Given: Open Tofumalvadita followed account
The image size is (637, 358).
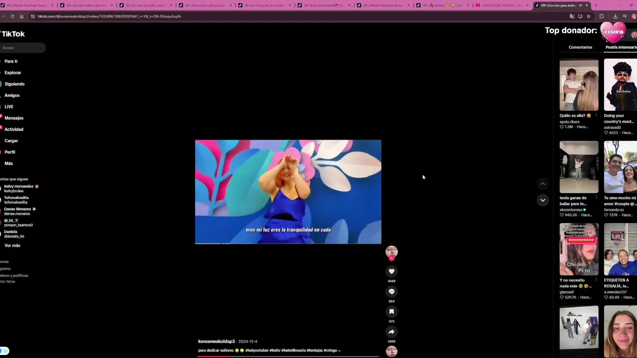Looking at the screenshot, I should coord(16,200).
